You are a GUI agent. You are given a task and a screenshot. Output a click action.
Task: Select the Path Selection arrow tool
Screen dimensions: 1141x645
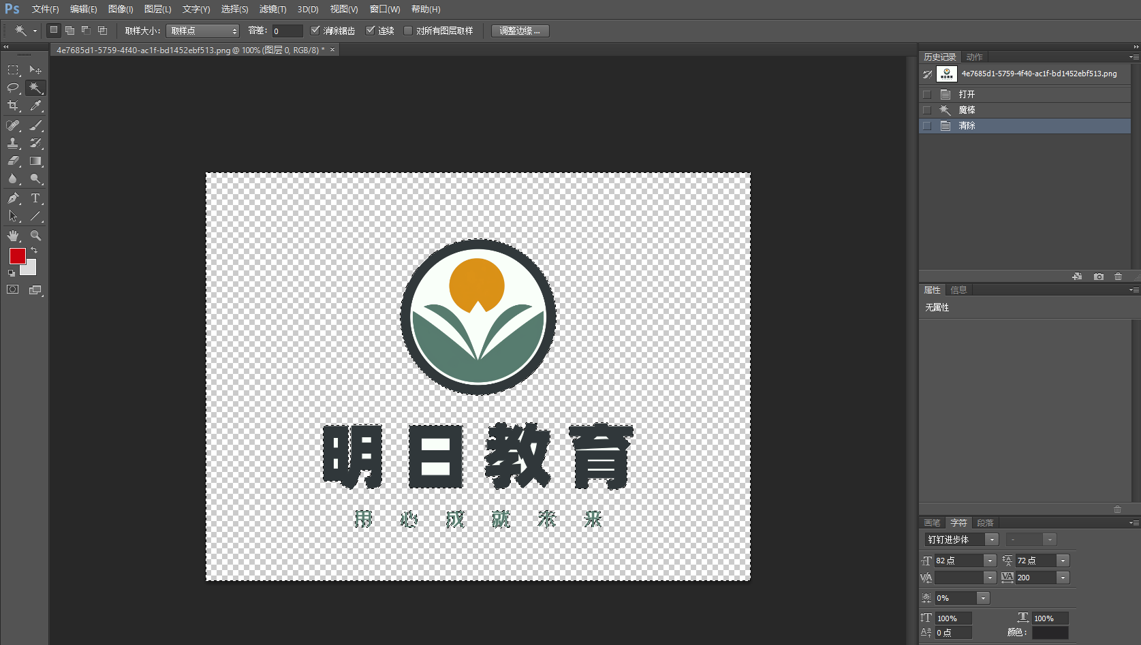click(x=13, y=217)
